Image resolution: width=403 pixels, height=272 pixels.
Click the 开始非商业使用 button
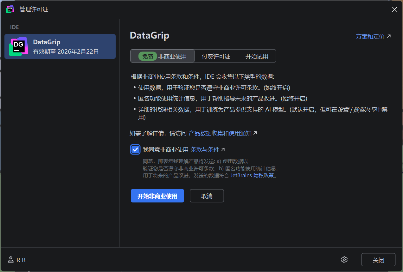(157, 196)
